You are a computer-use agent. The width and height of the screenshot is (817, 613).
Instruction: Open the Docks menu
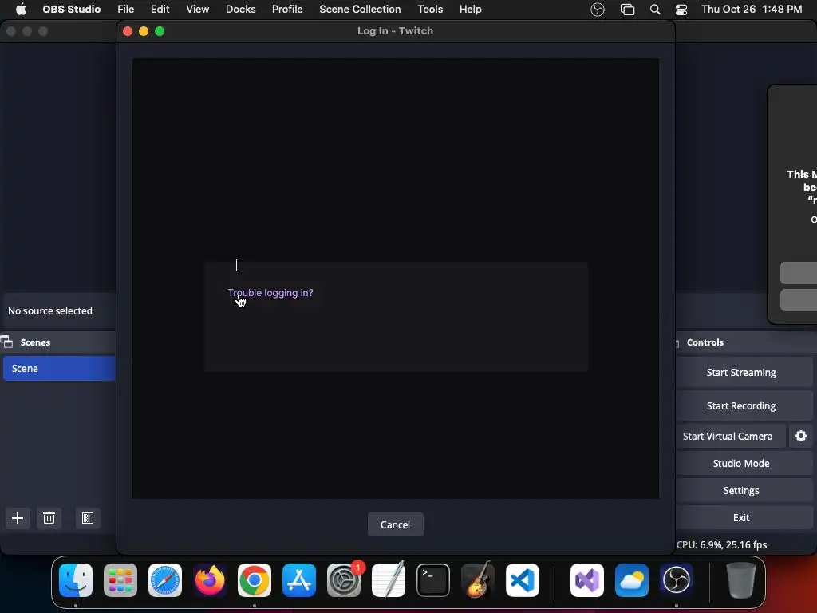point(240,10)
